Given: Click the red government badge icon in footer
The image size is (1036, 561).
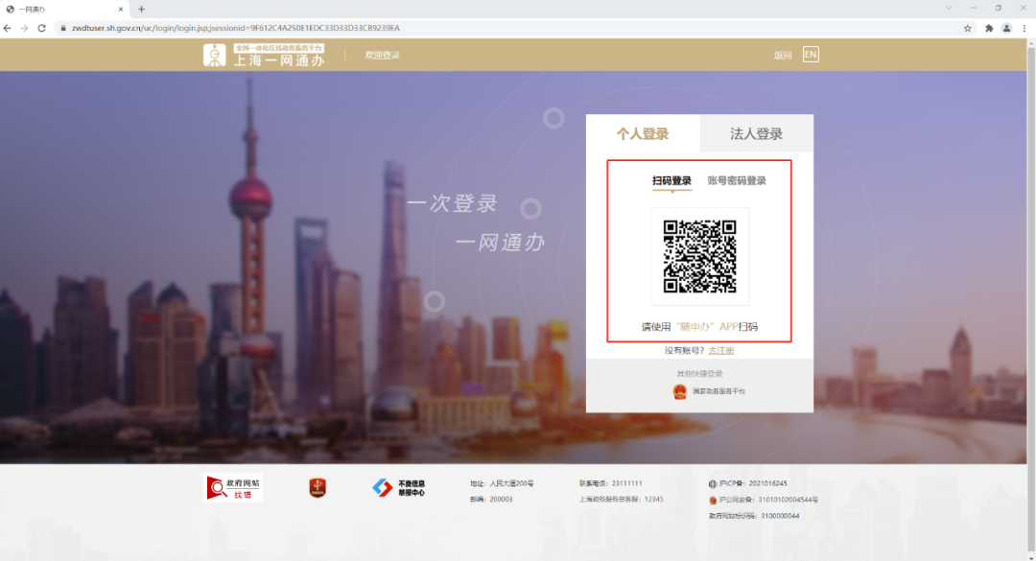Looking at the screenshot, I should [x=317, y=487].
